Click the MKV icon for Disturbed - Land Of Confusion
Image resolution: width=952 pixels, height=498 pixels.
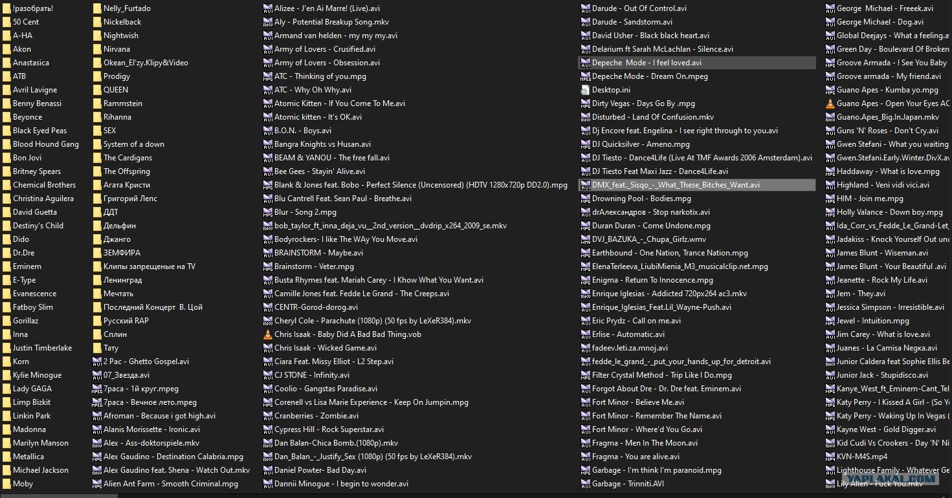[586, 117]
